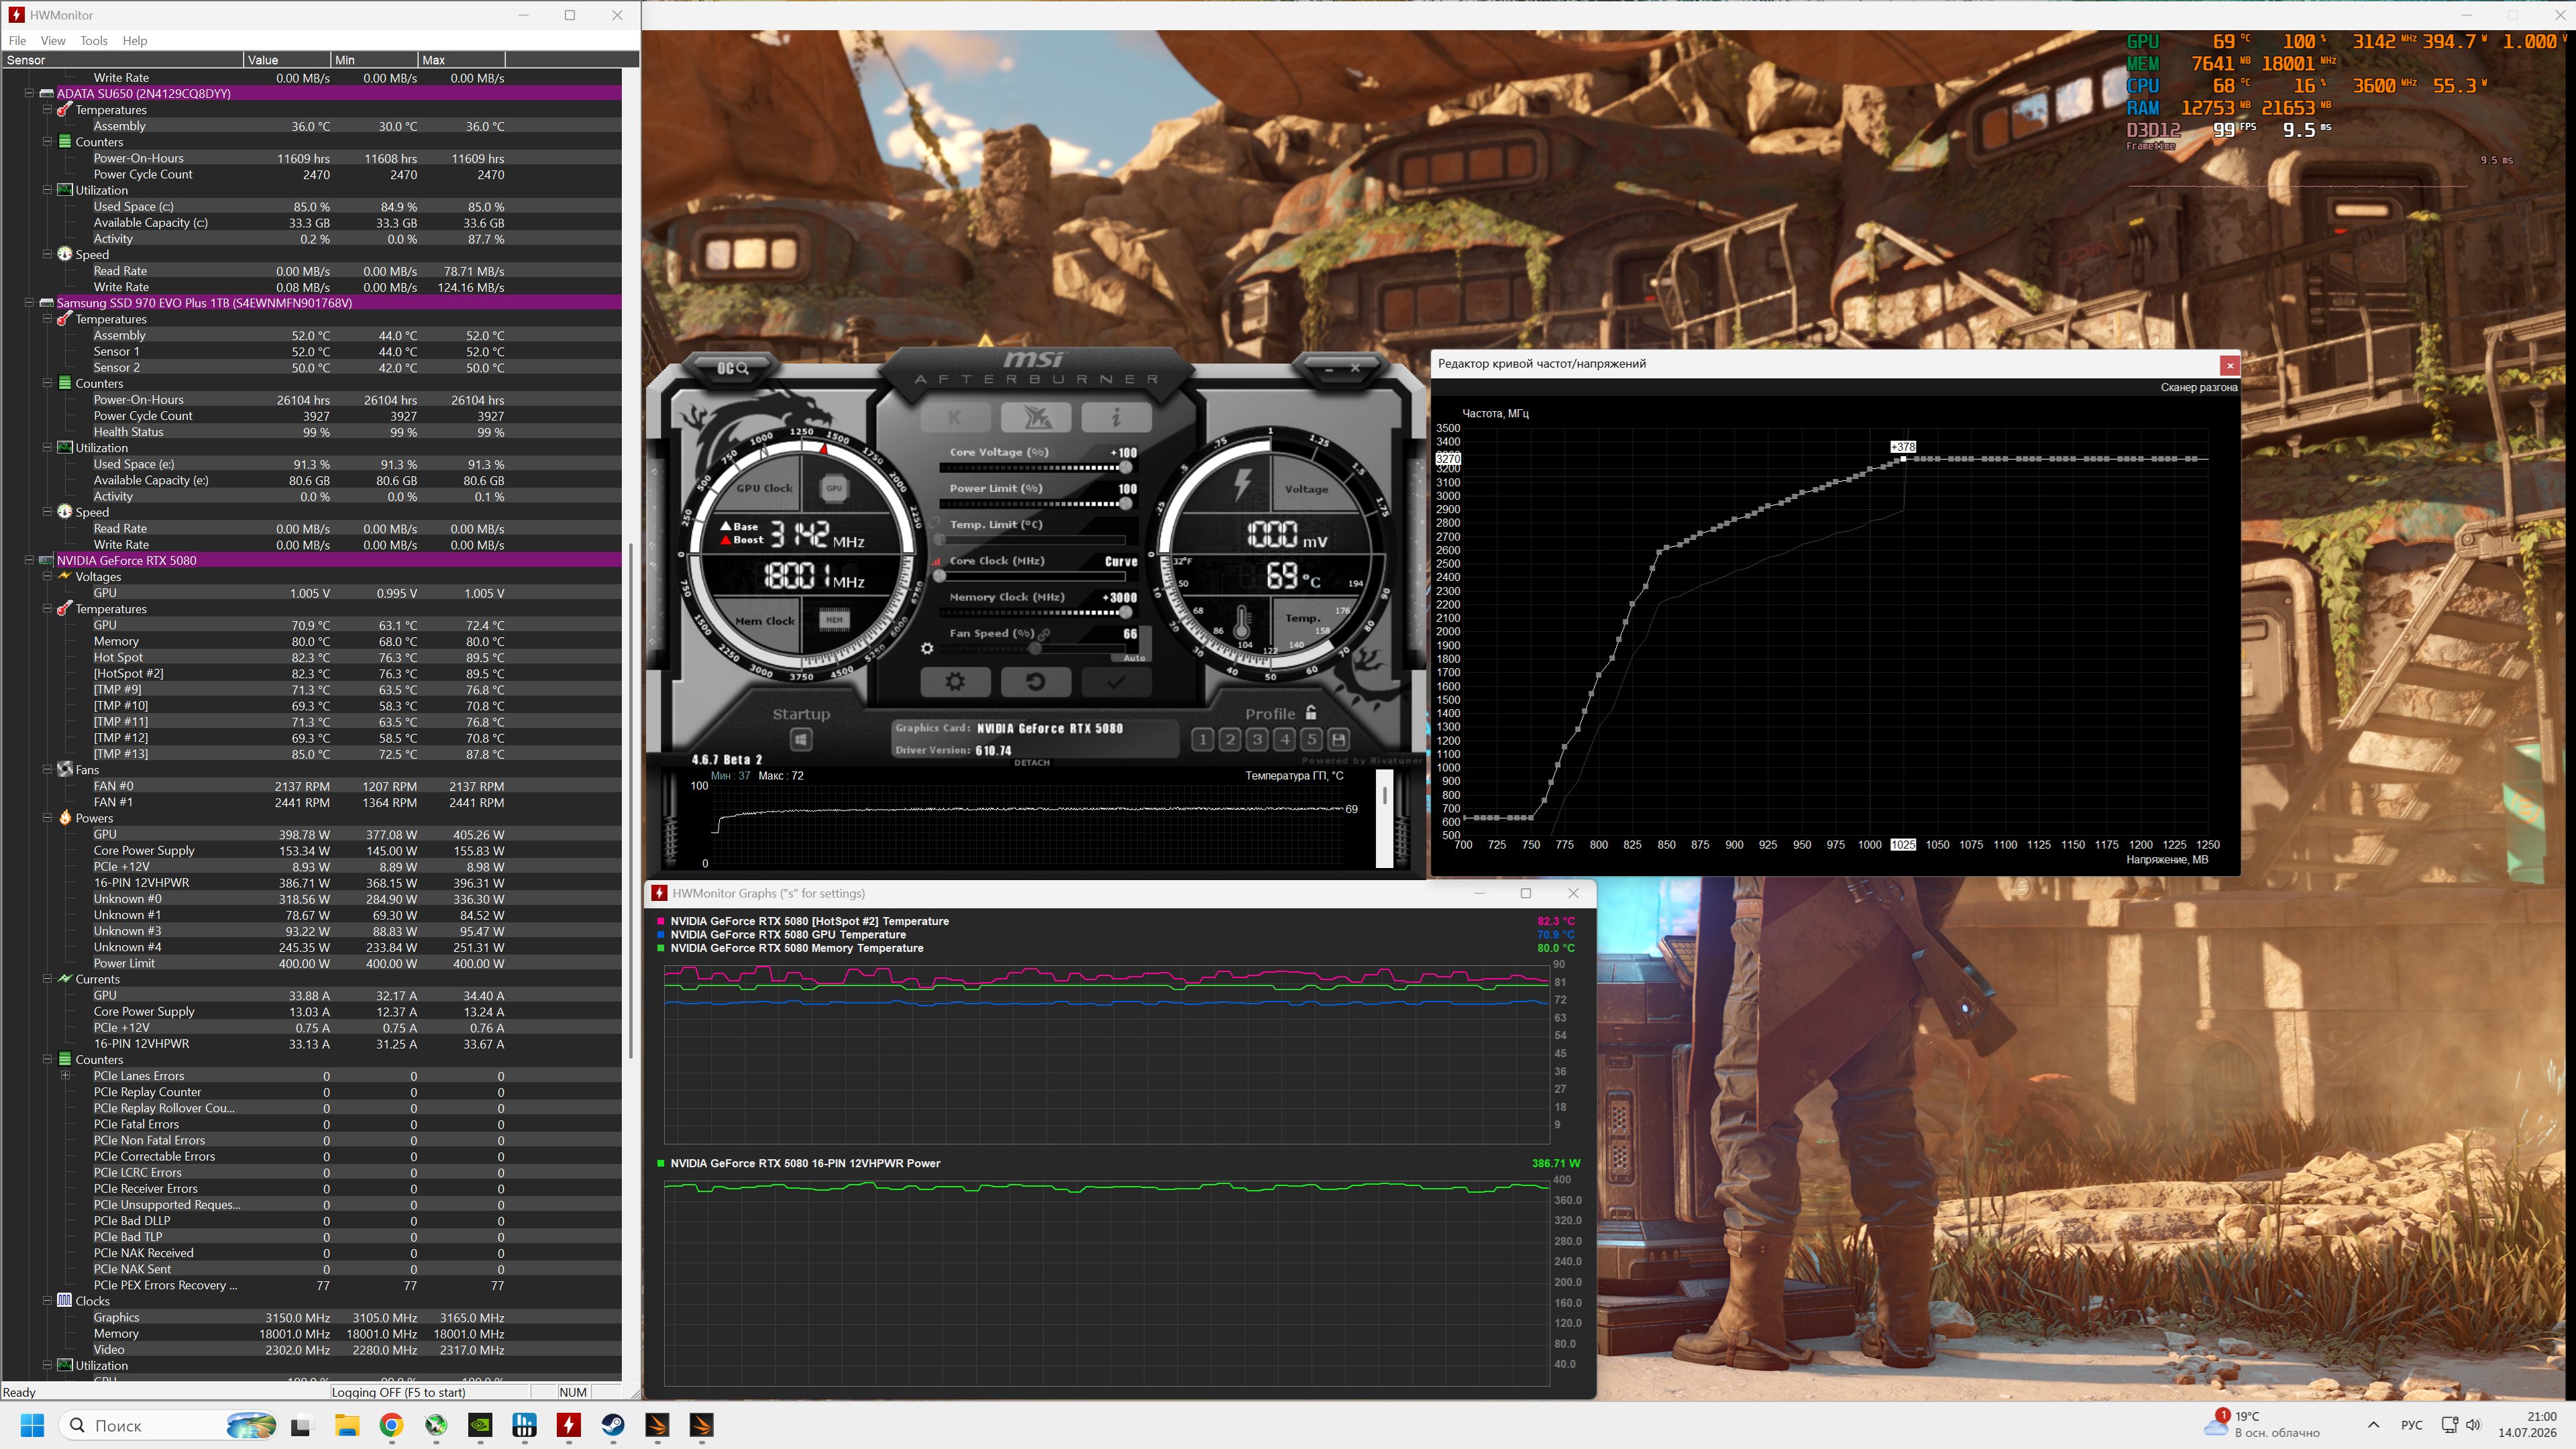The width and height of the screenshot is (2576, 1449).
Task: Click the Core Voltage slider handle
Action: [1126, 467]
